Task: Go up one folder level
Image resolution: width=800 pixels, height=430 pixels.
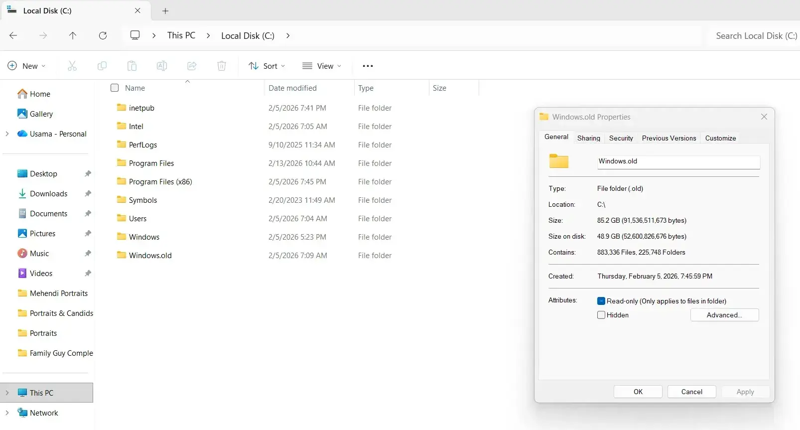Action: tap(73, 35)
